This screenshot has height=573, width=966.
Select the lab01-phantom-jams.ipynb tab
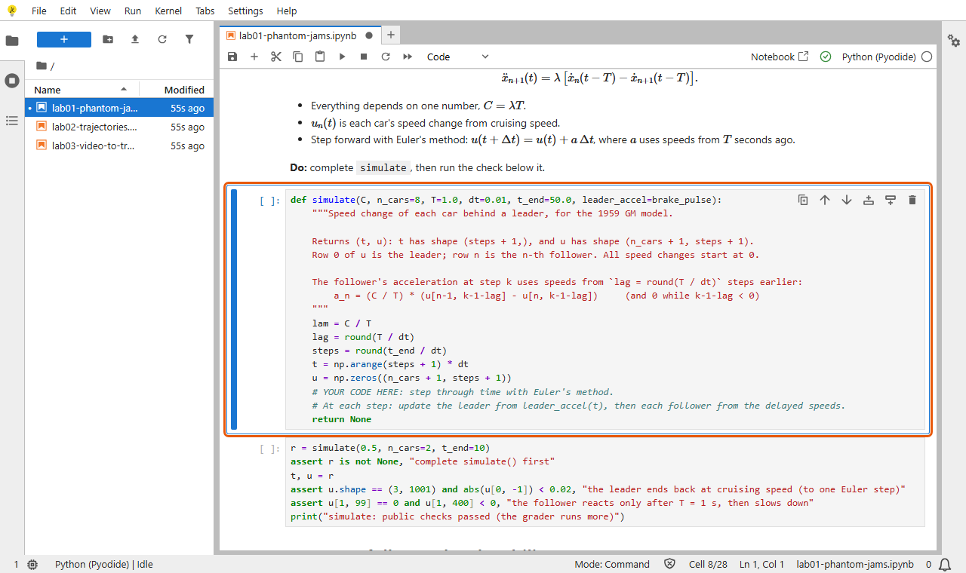[x=299, y=35]
